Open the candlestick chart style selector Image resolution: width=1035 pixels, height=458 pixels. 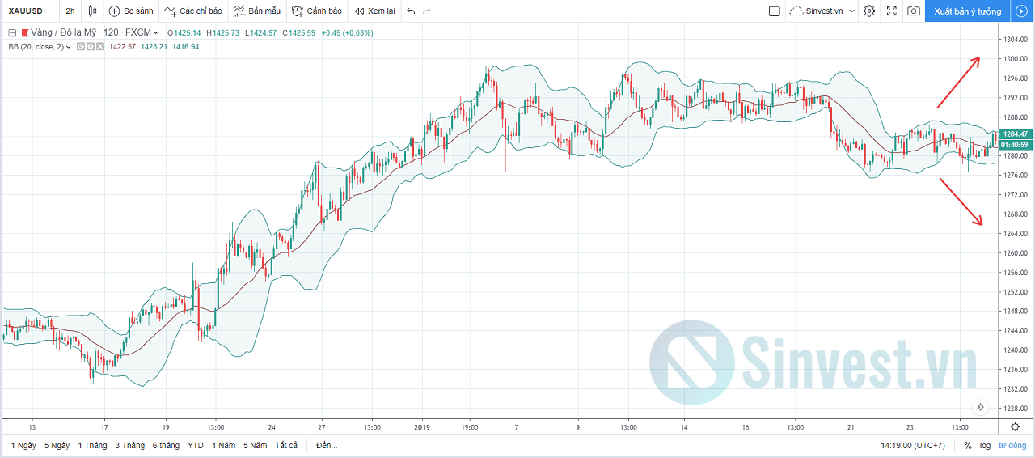pyautogui.click(x=92, y=11)
